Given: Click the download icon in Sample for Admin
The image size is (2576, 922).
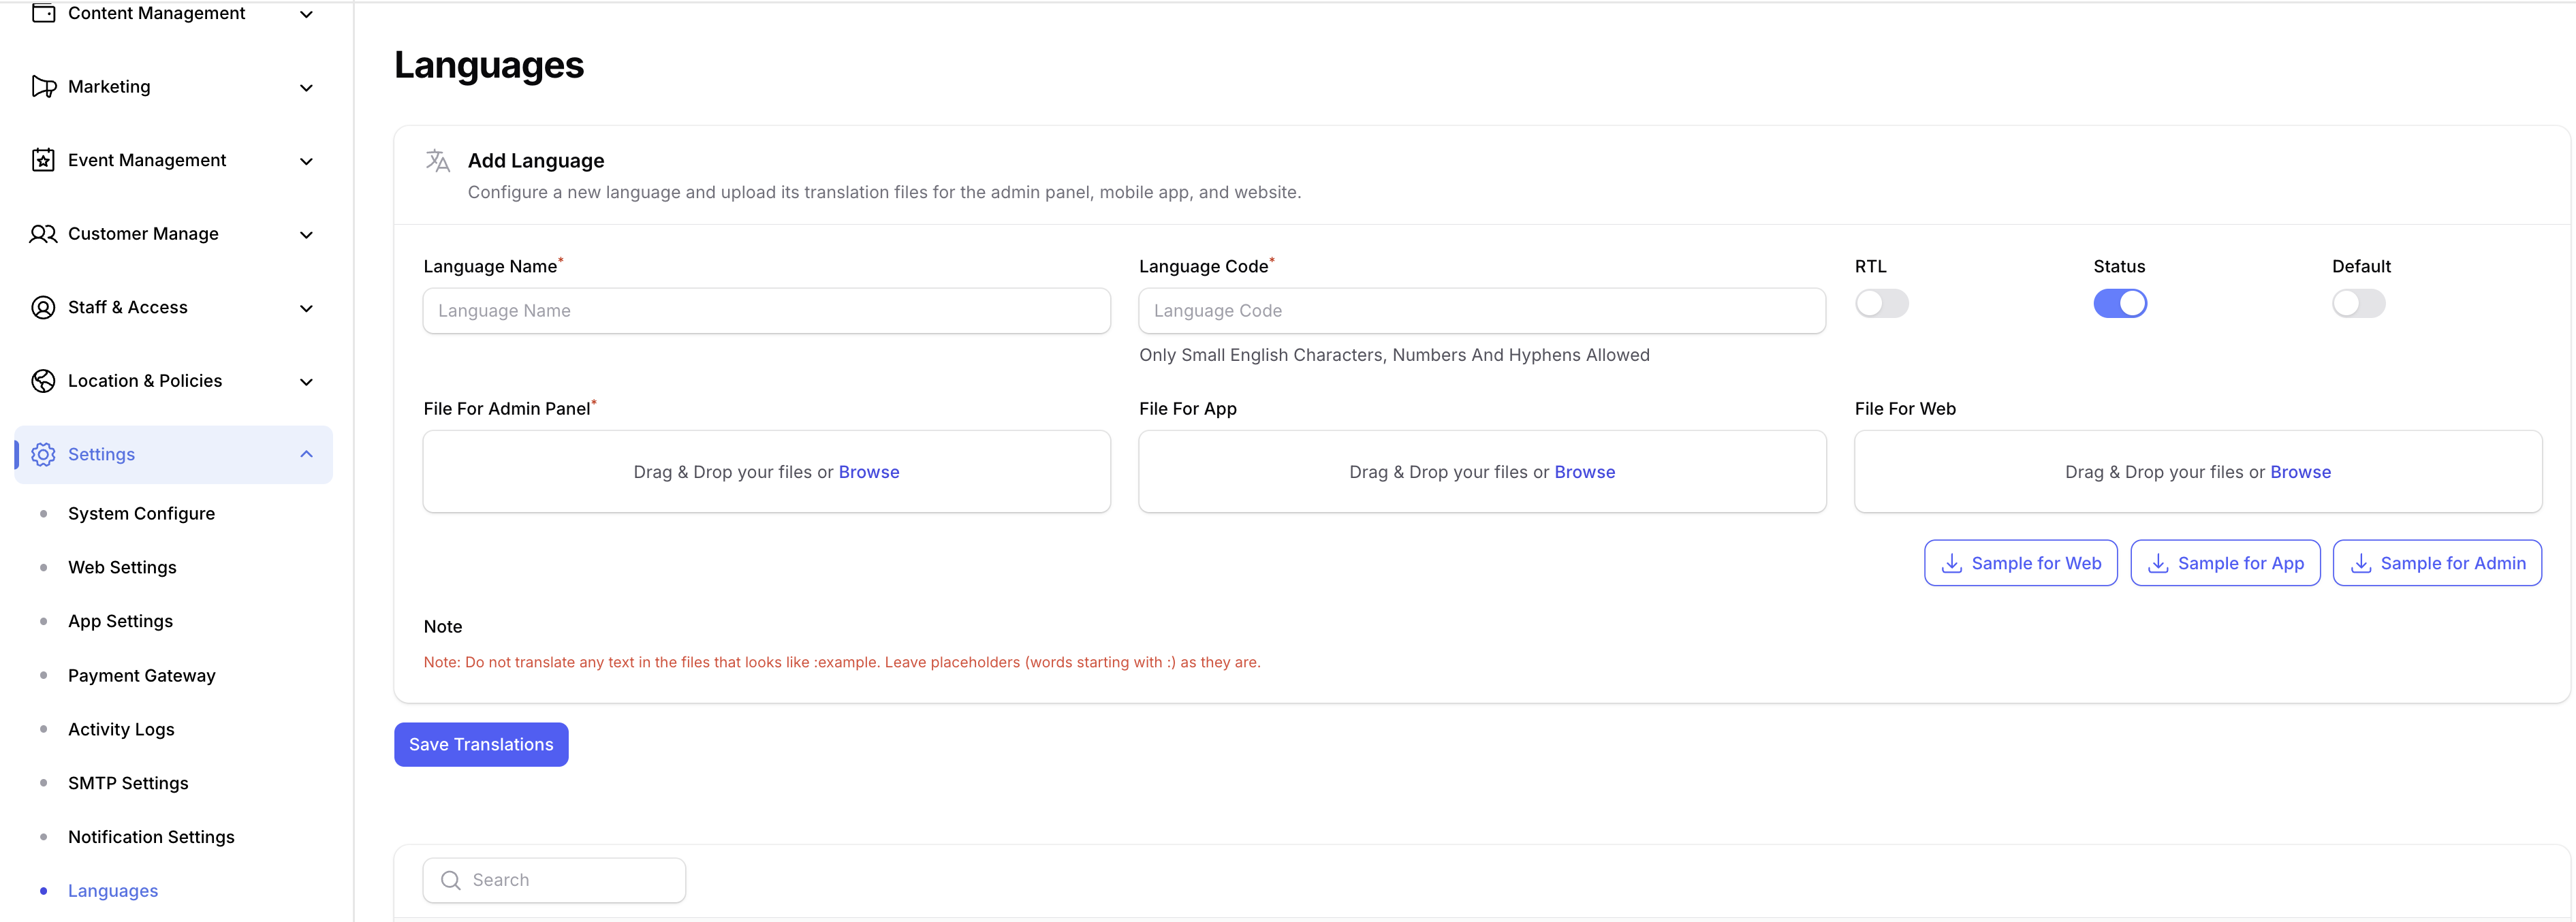Looking at the screenshot, I should pos(2361,563).
